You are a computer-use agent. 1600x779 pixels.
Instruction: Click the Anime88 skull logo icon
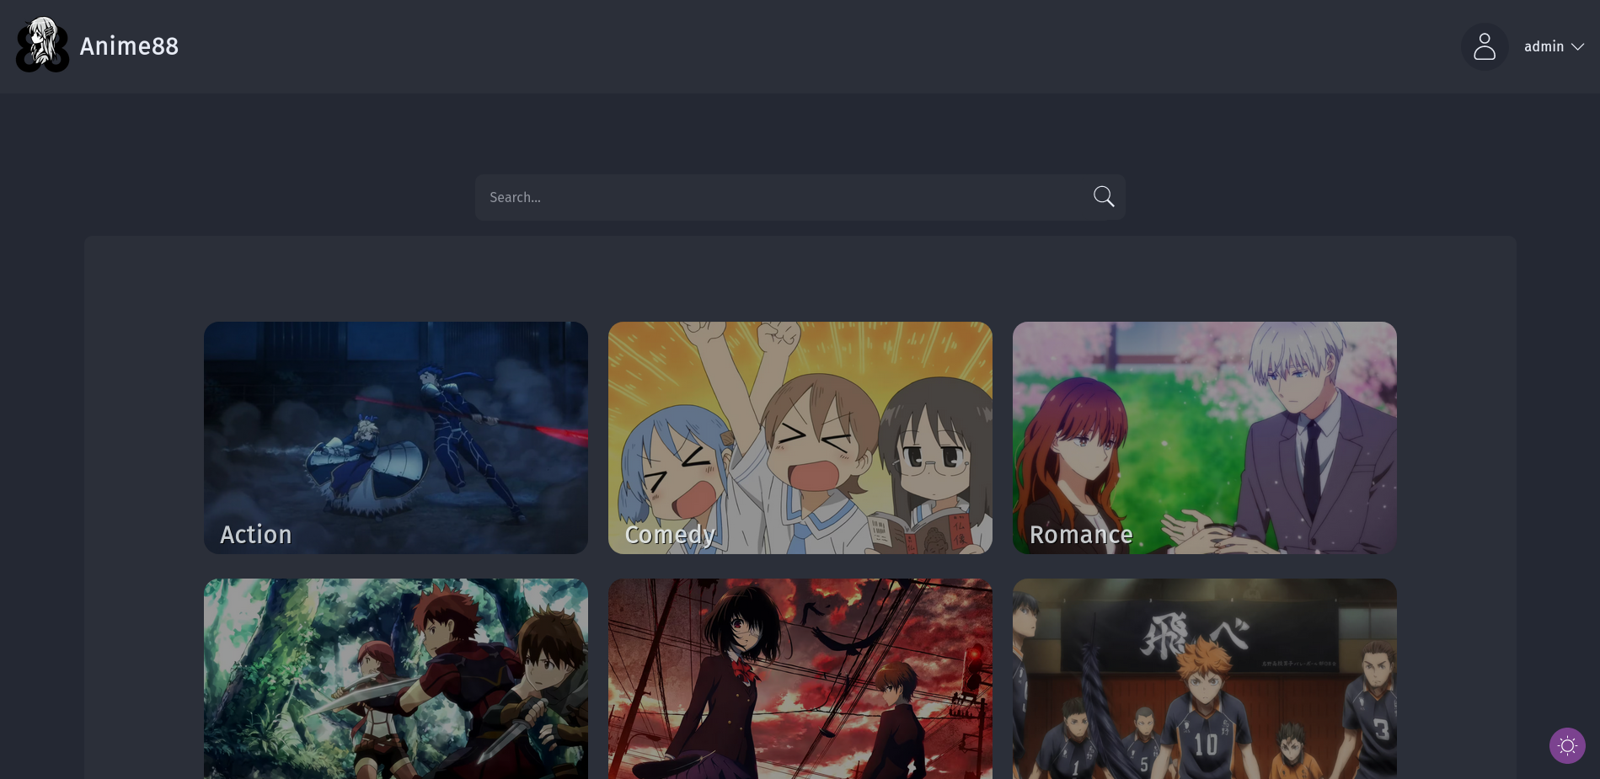pos(42,45)
